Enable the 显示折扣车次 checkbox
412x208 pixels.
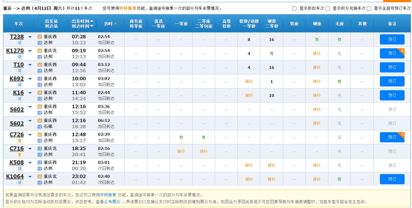[x=294, y=8]
